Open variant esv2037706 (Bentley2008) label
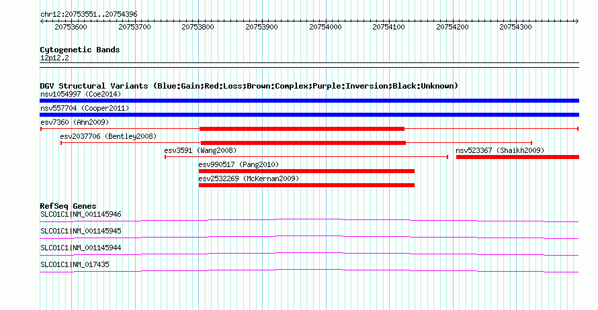The width and height of the screenshot is (598, 310). pos(108,136)
